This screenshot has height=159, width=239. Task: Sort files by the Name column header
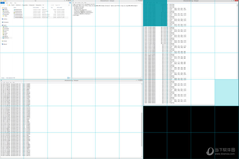point(15,8)
